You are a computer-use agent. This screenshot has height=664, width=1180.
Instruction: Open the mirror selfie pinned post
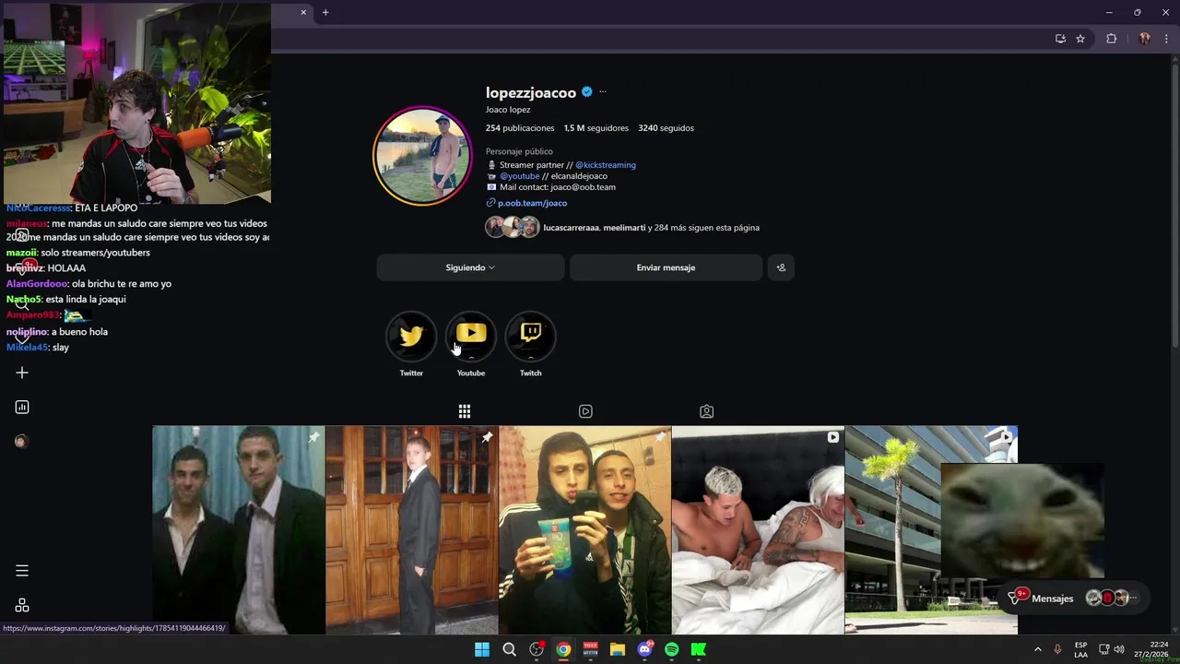click(x=584, y=529)
